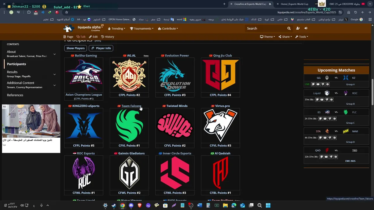Open the BaiSha Gaming shark logo
This screenshot has height=210, width=374.
pyautogui.click(x=84, y=75)
